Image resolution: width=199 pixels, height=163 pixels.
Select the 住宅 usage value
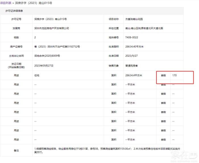(37, 75)
